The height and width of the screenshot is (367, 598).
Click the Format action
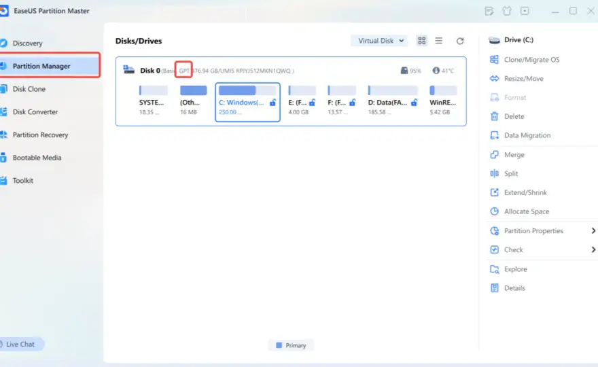coord(515,97)
